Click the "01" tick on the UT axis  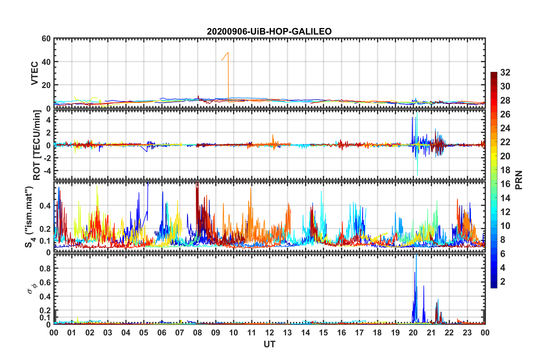72,333
